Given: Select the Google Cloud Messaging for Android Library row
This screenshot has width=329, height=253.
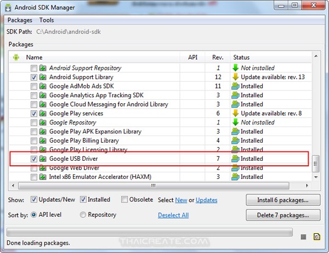Looking at the screenshot, I should (x=161, y=104).
